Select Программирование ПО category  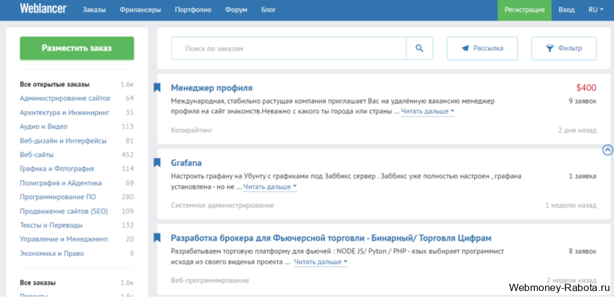coord(58,197)
